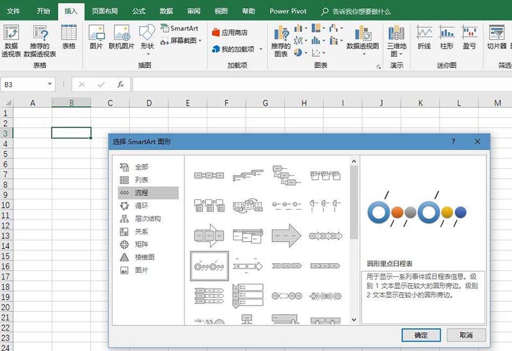Choose the Basic Timeline arrow layout
Image resolution: width=512 pixels, height=351 pixels.
point(248,266)
